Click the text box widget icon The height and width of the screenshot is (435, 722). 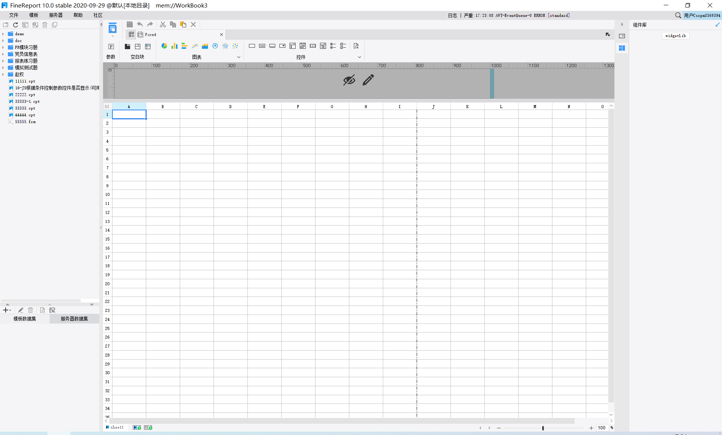click(252, 46)
